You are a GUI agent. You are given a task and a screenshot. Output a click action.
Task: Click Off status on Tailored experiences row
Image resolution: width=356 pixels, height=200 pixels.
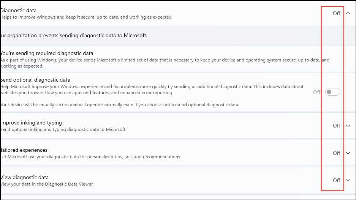point(336,153)
